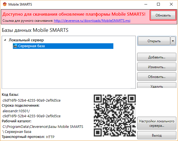The width and height of the screenshot is (178, 141).
Task: Click the red update available banner headline
Action: click(74, 14)
